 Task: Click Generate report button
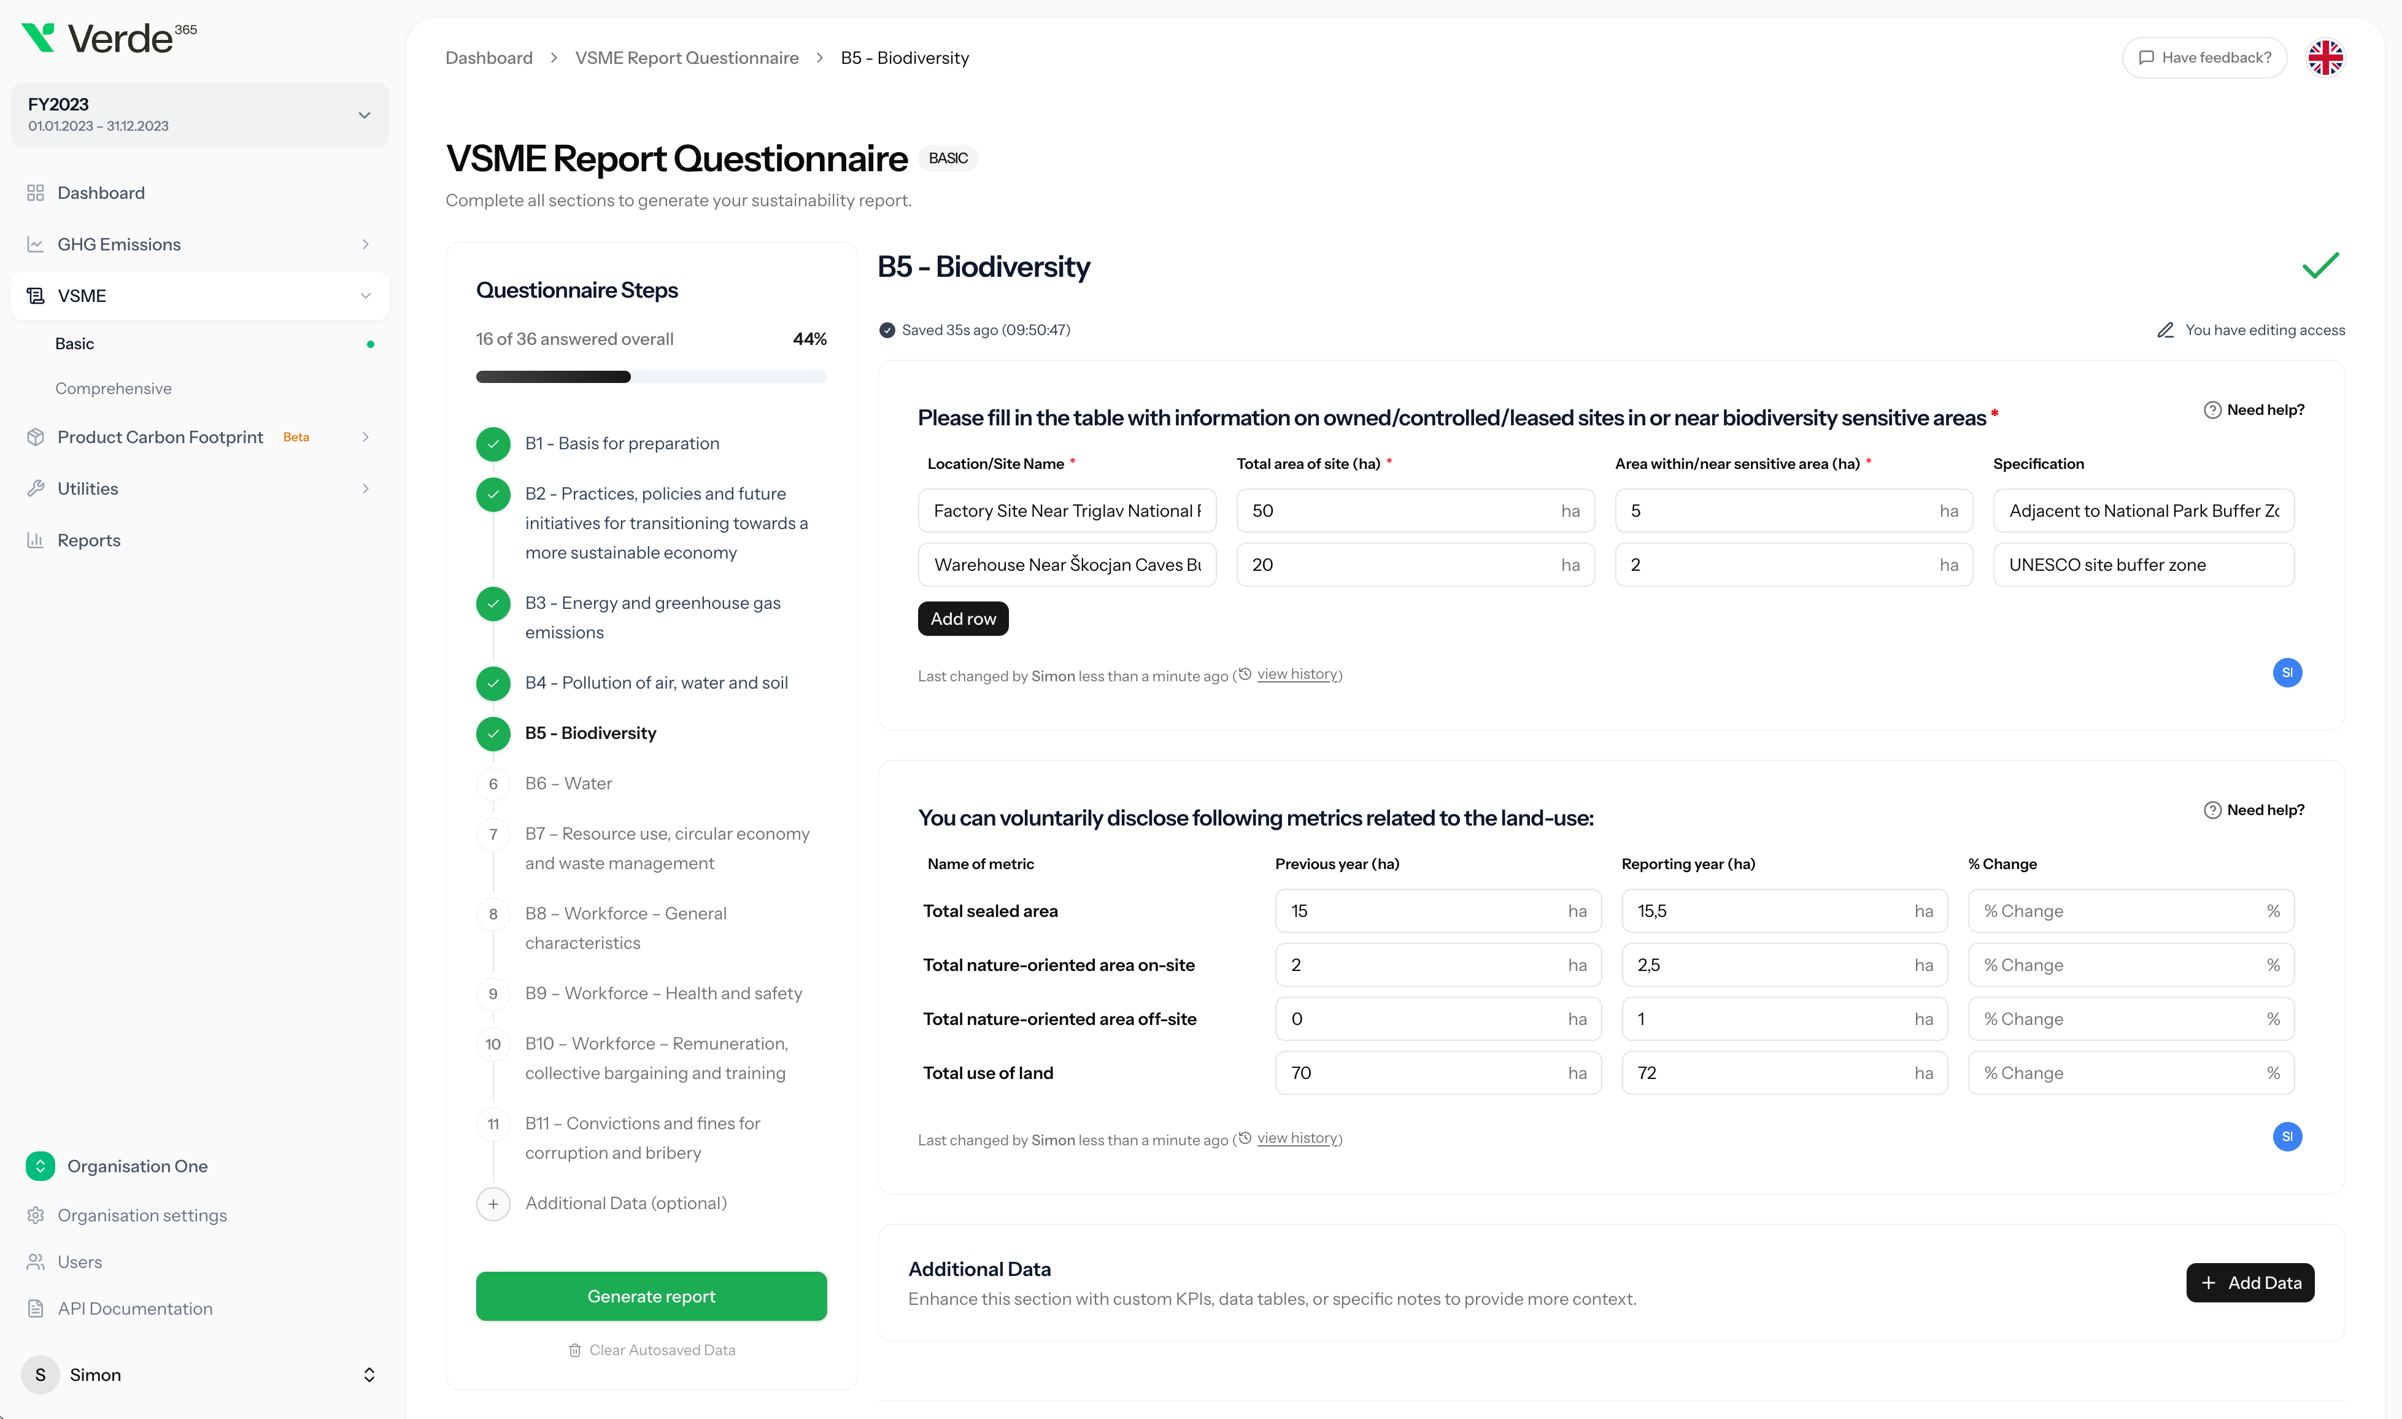pos(651,1297)
